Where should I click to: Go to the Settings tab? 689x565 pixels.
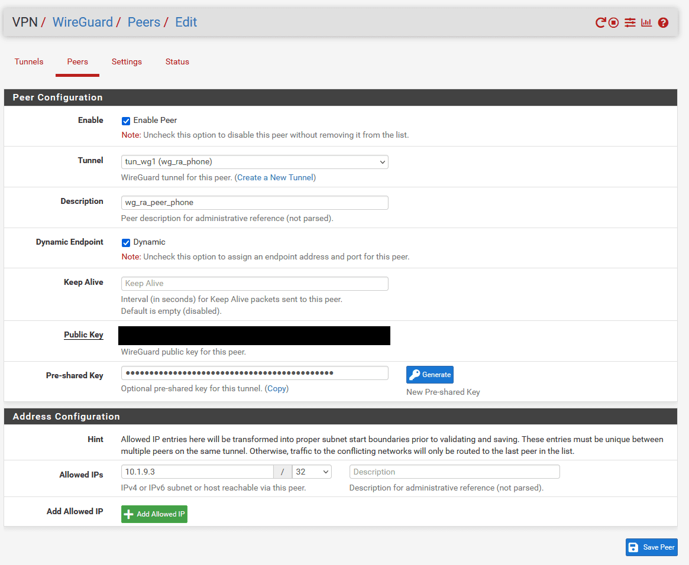click(x=127, y=62)
